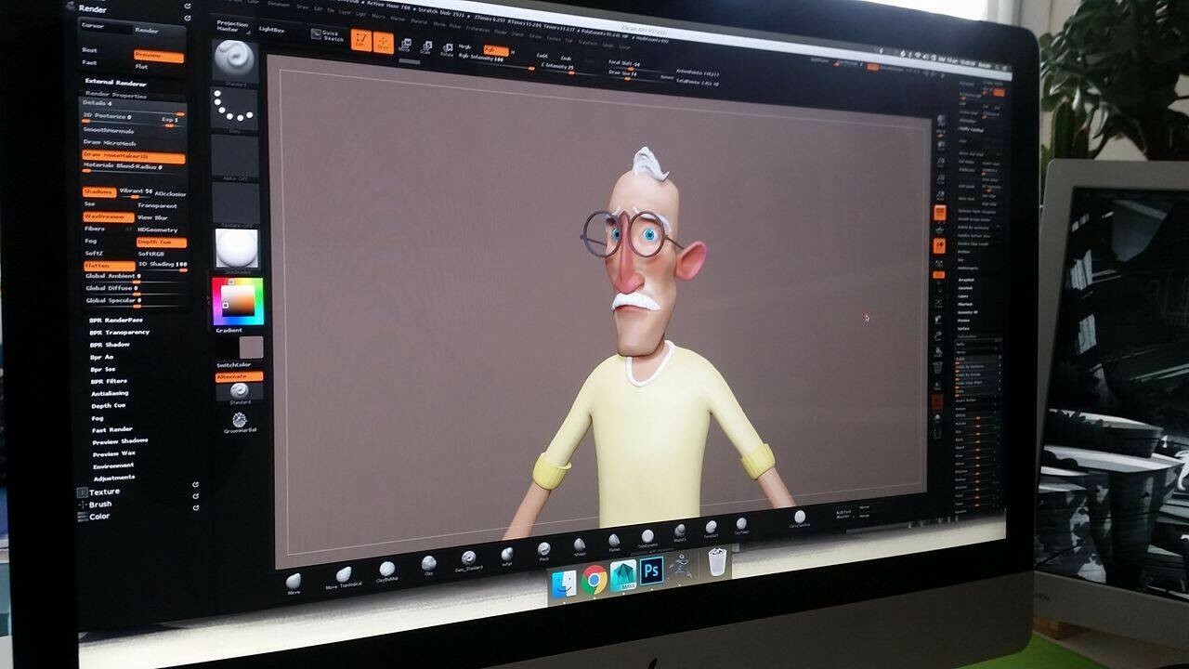This screenshot has height=669, width=1189.
Task: Select the Move brush in bottom shelf
Action: tap(294, 583)
